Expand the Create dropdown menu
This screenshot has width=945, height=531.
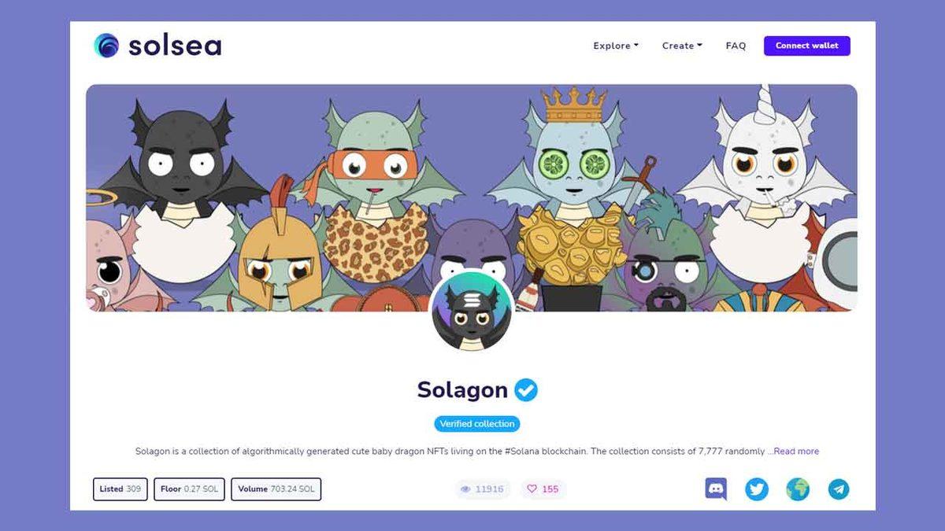coord(682,46)
